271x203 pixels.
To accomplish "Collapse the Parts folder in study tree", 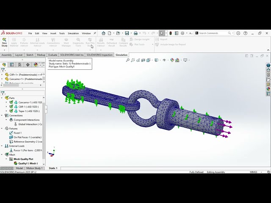I will click(x=2, y=98).
